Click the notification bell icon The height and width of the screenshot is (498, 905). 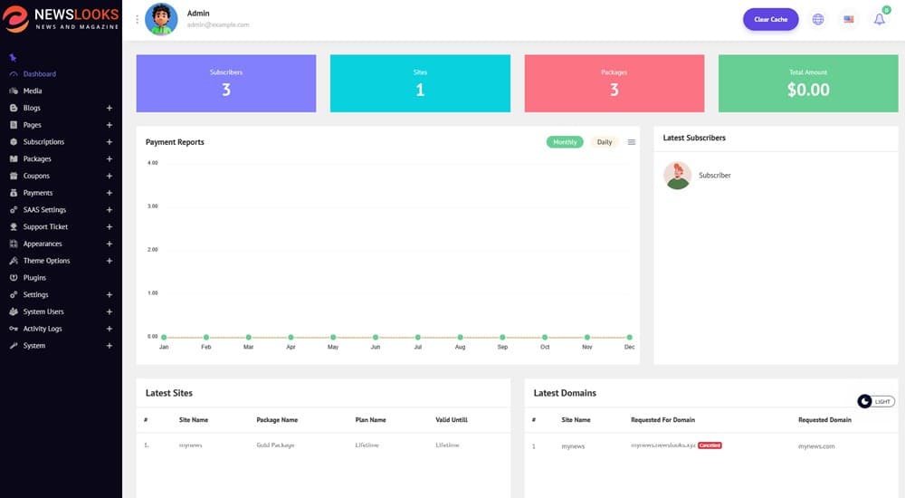point(879,19)
